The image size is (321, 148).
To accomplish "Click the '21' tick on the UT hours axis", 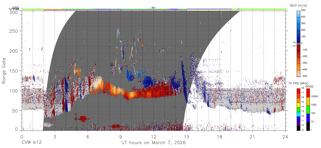I will click(x=253, y=137).
